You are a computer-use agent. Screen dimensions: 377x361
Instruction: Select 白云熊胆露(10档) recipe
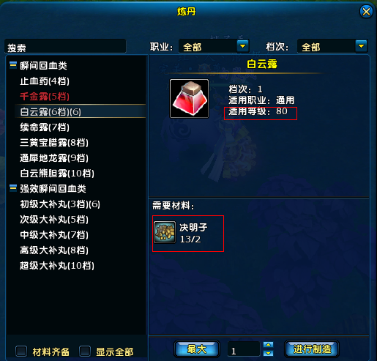point(57,174)
